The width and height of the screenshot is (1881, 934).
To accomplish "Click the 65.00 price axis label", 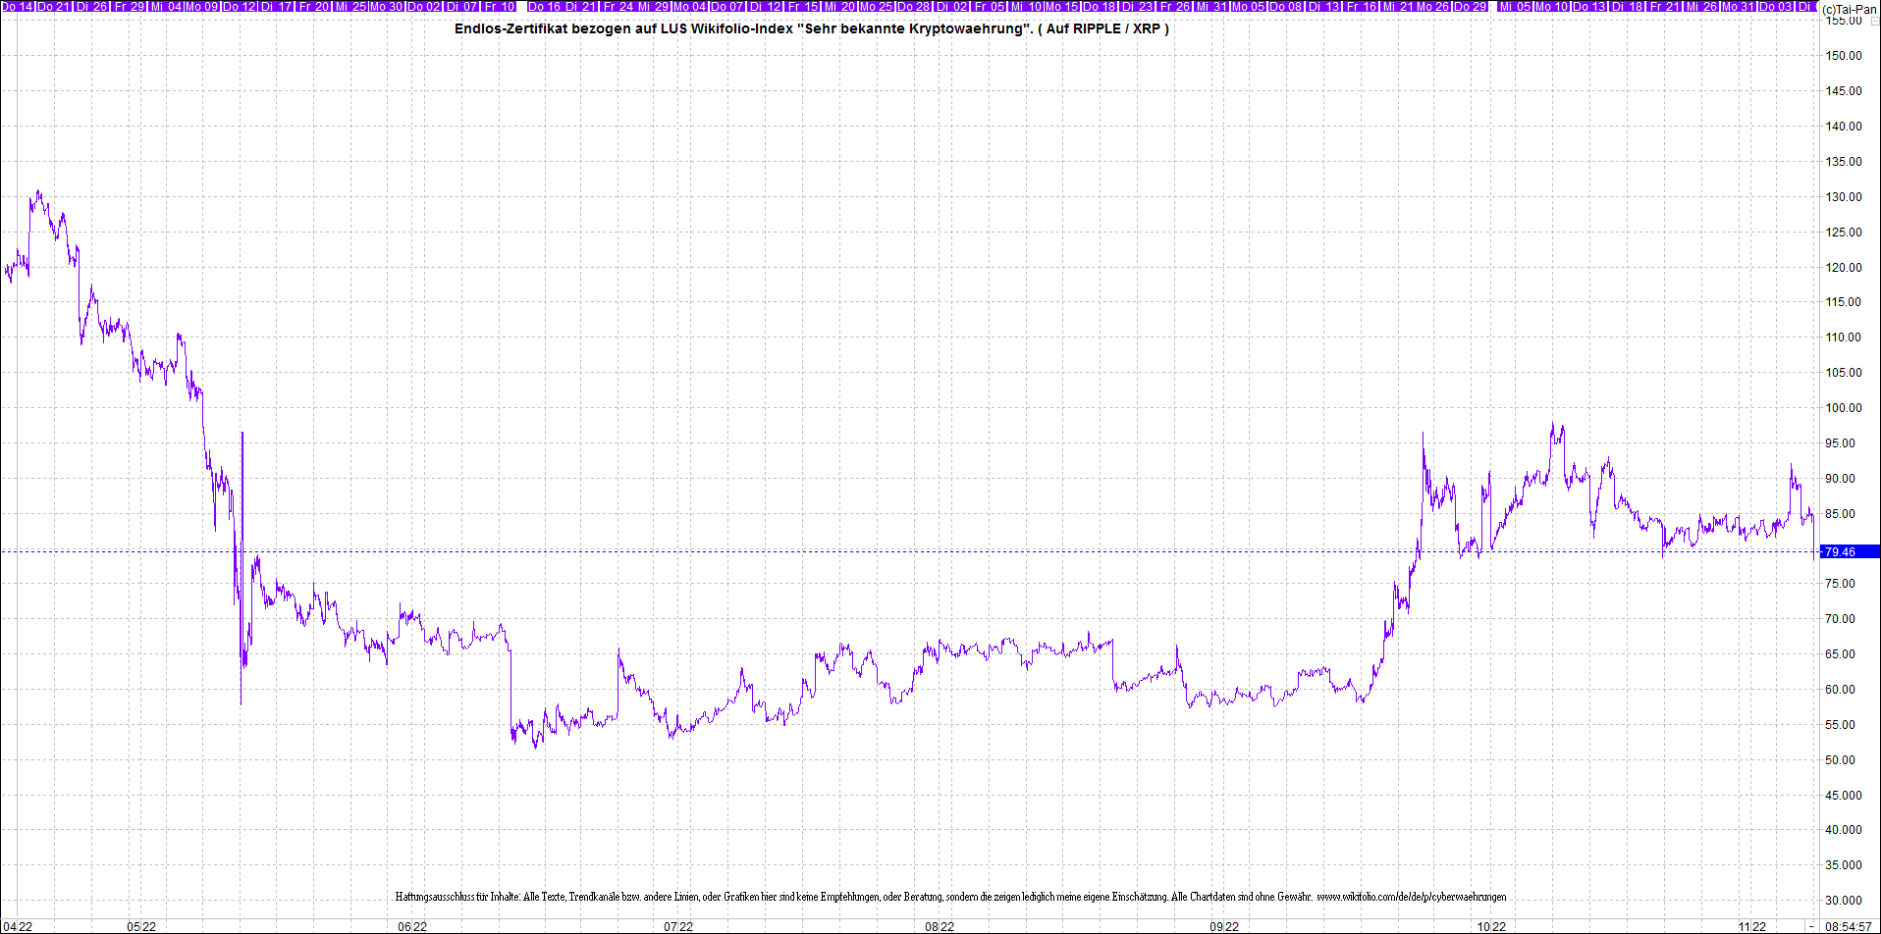I will [x=1841, y=654].
